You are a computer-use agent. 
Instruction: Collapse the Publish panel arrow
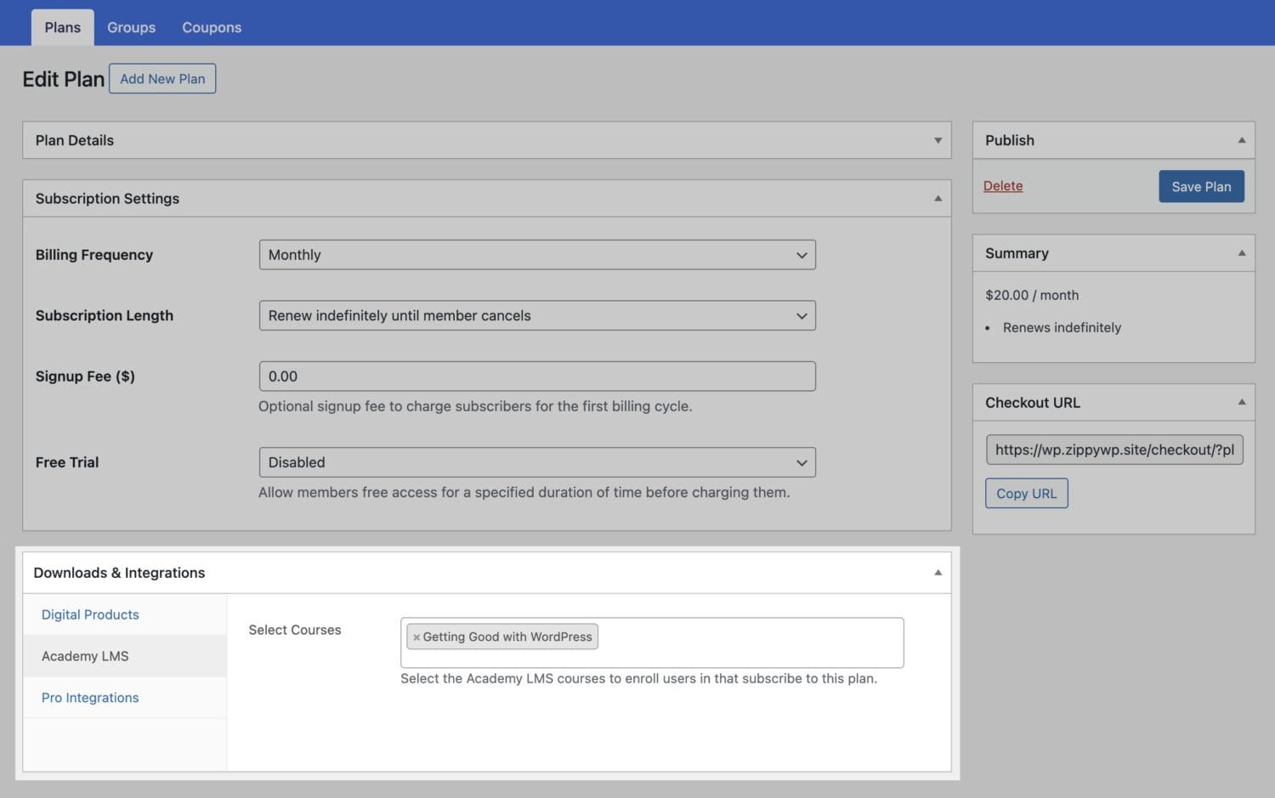1241,140
